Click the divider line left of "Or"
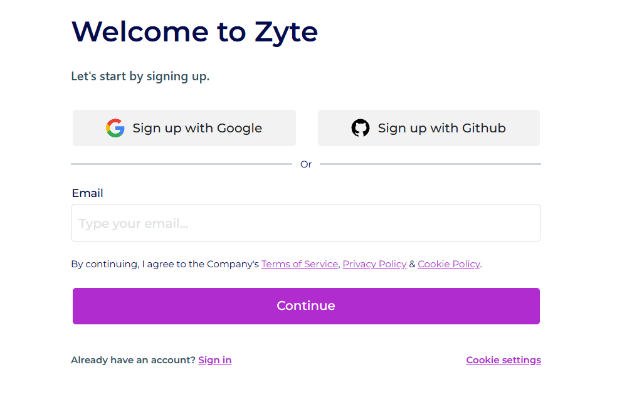This screenshot has height=394, width=627. pyautogui.click(x=181, y=164)
